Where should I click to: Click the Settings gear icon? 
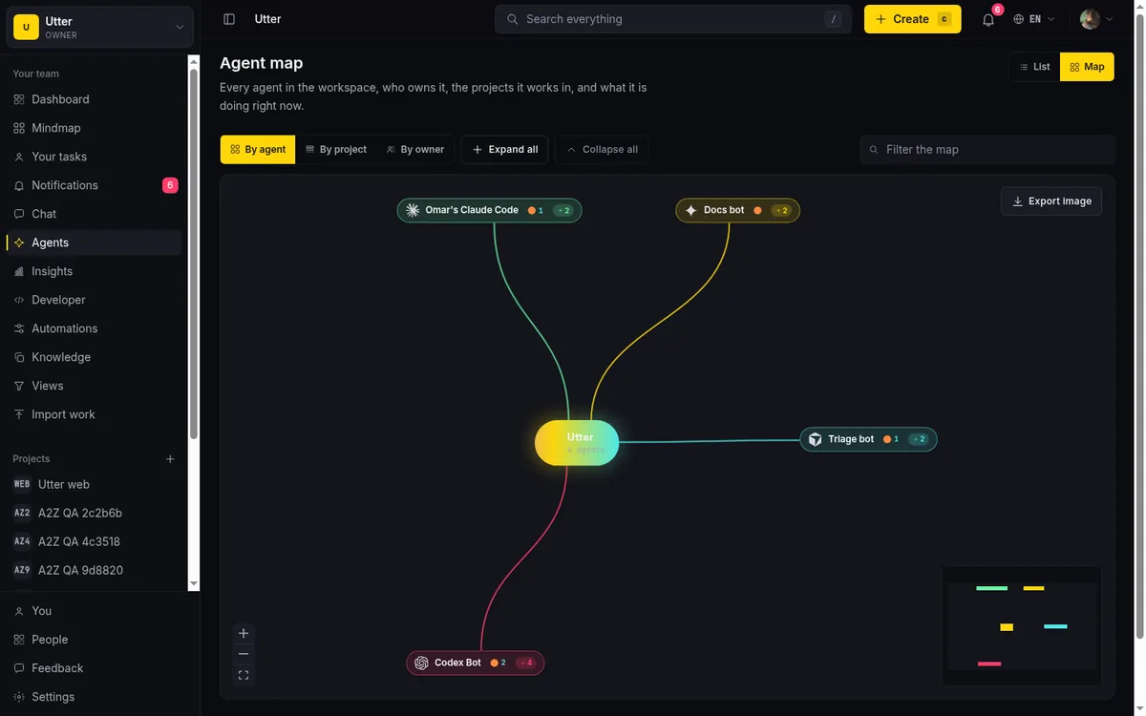19,697
